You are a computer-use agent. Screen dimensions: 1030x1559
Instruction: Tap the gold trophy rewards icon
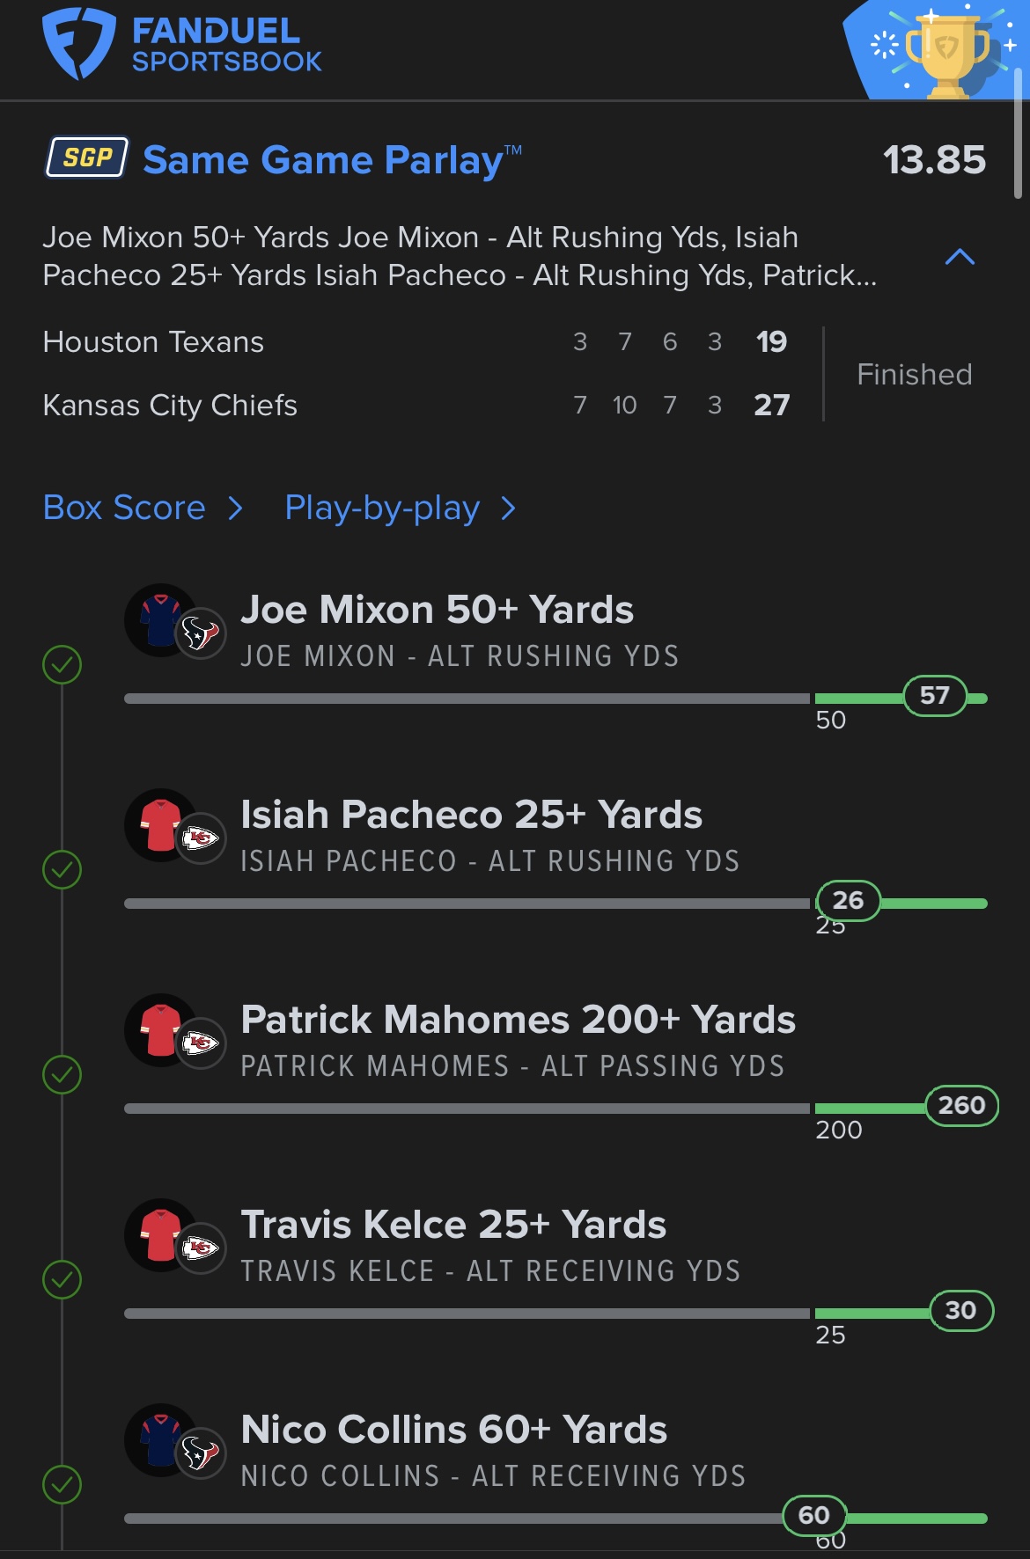(x=946, y=53)
